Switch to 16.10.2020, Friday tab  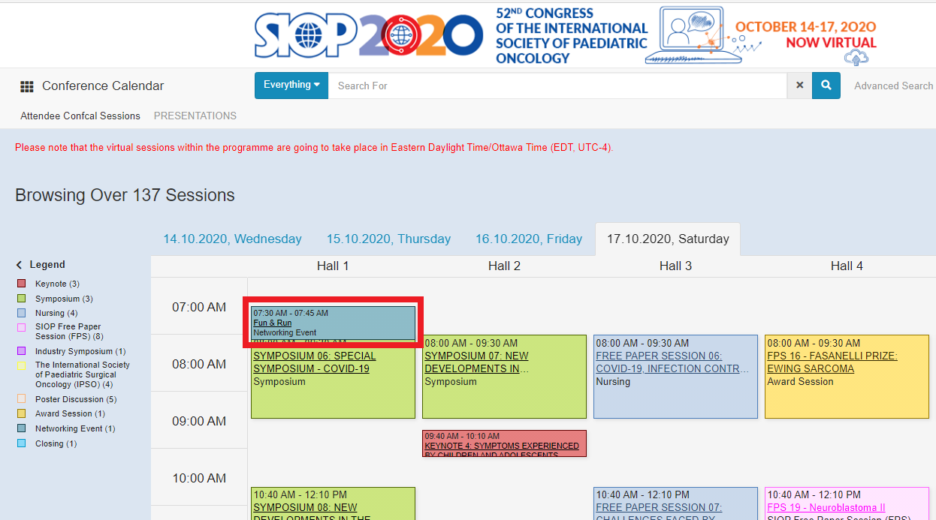(529, 239)
